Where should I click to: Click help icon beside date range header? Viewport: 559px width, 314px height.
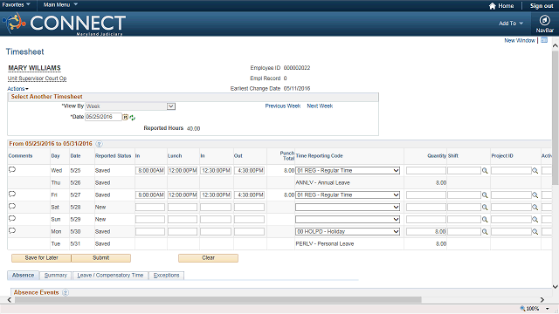(99, 144)
